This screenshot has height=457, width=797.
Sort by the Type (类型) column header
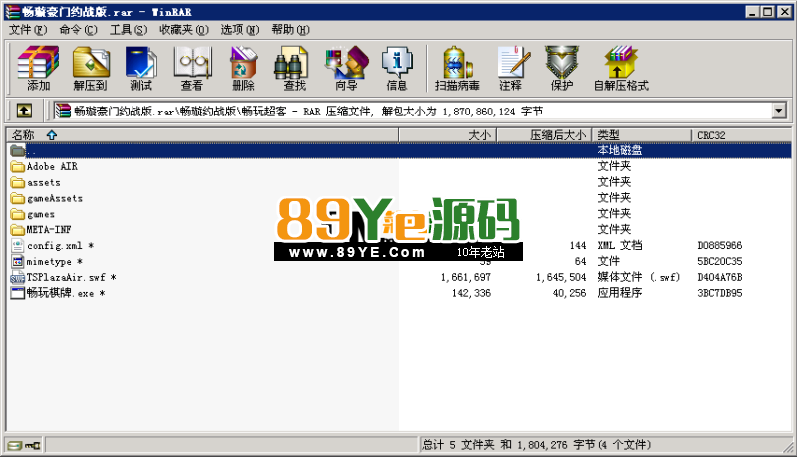[x=642, y=135]
